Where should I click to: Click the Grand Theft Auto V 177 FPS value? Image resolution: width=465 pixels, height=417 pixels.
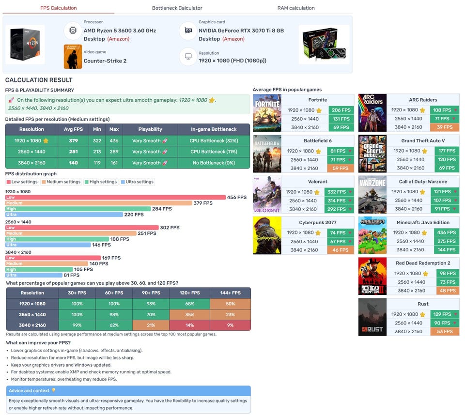coord(447,151)
